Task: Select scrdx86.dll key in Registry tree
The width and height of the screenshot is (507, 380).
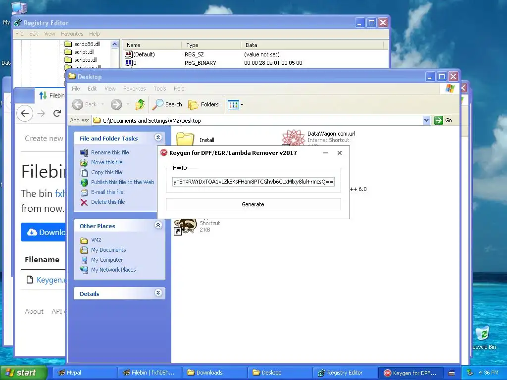Action: point(87,44)
